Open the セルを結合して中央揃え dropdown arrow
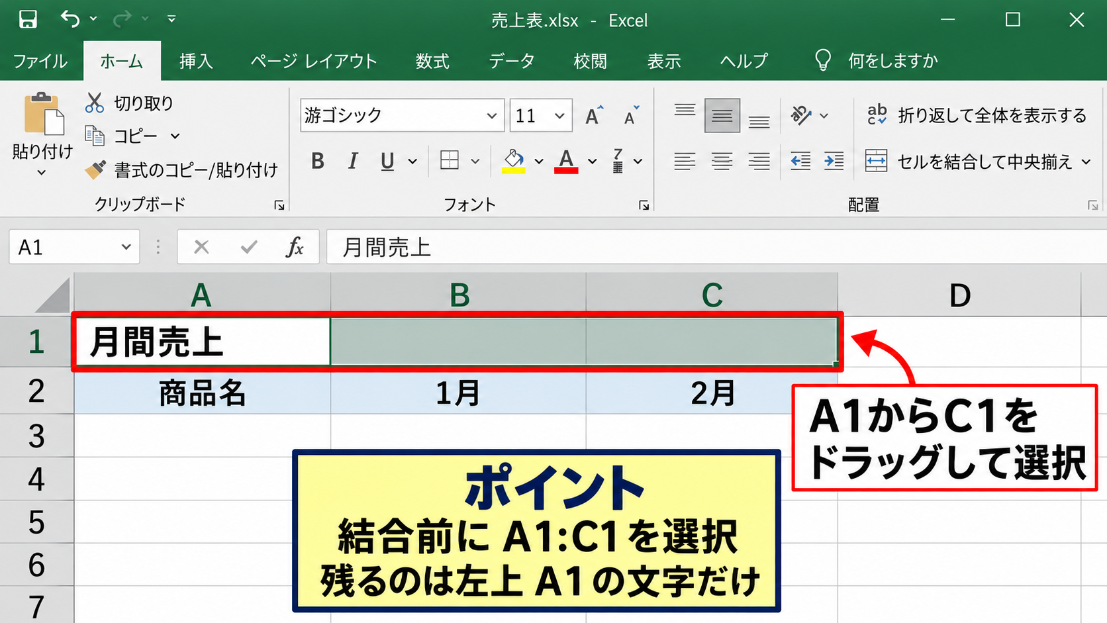 coord(1086,161)
